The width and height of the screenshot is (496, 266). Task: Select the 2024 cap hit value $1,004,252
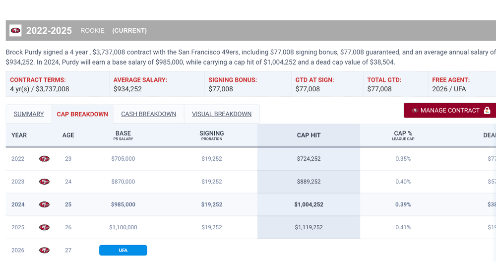309,204
